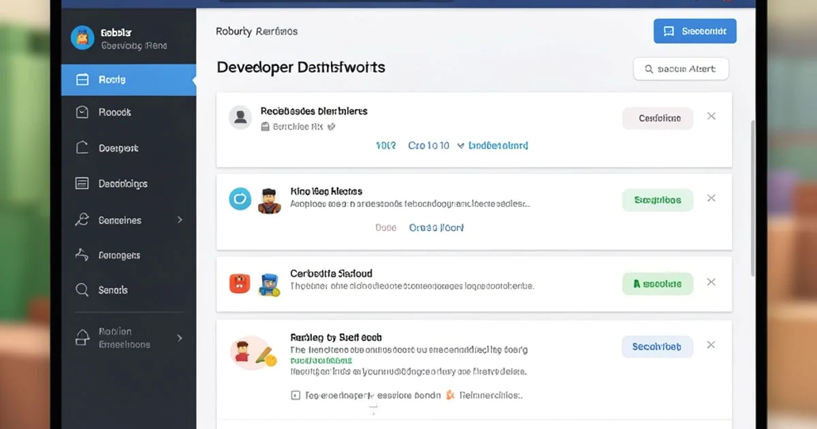The height and width of the screenshot is (429, 817).
Task: Click the magnifier icon beside Senols
Action: [x=82, y=290]
